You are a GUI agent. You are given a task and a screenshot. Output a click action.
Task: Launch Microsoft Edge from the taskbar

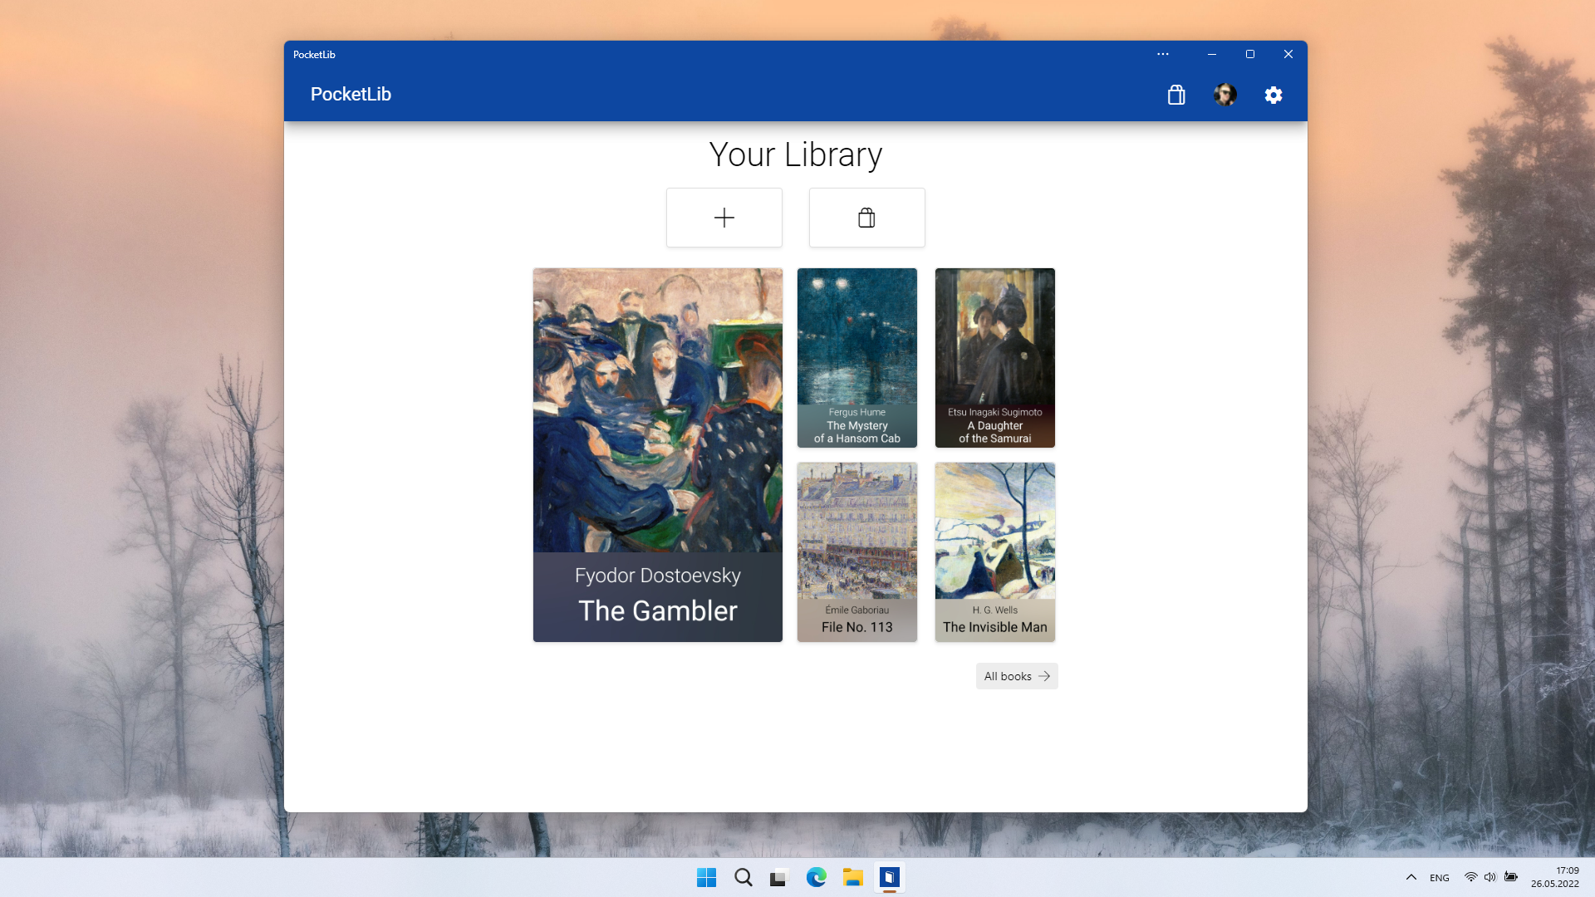pos(817,877)
